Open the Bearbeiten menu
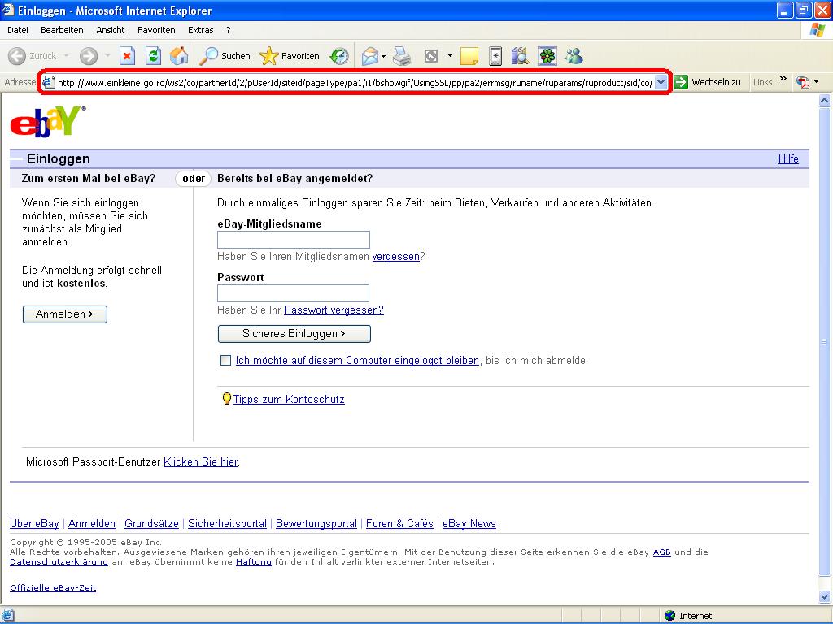This screenshot has height=624, width=833. (x=62, y=30)
